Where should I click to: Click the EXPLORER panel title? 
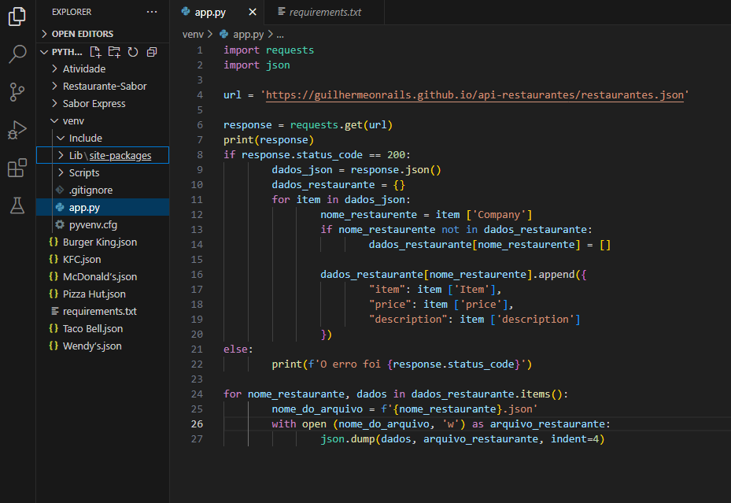[72, 12]
